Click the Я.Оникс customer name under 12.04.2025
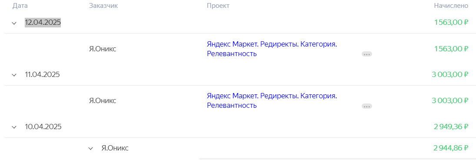Image resolution: width=476 pixels, height=160 pixels. (x=103, y=49)
